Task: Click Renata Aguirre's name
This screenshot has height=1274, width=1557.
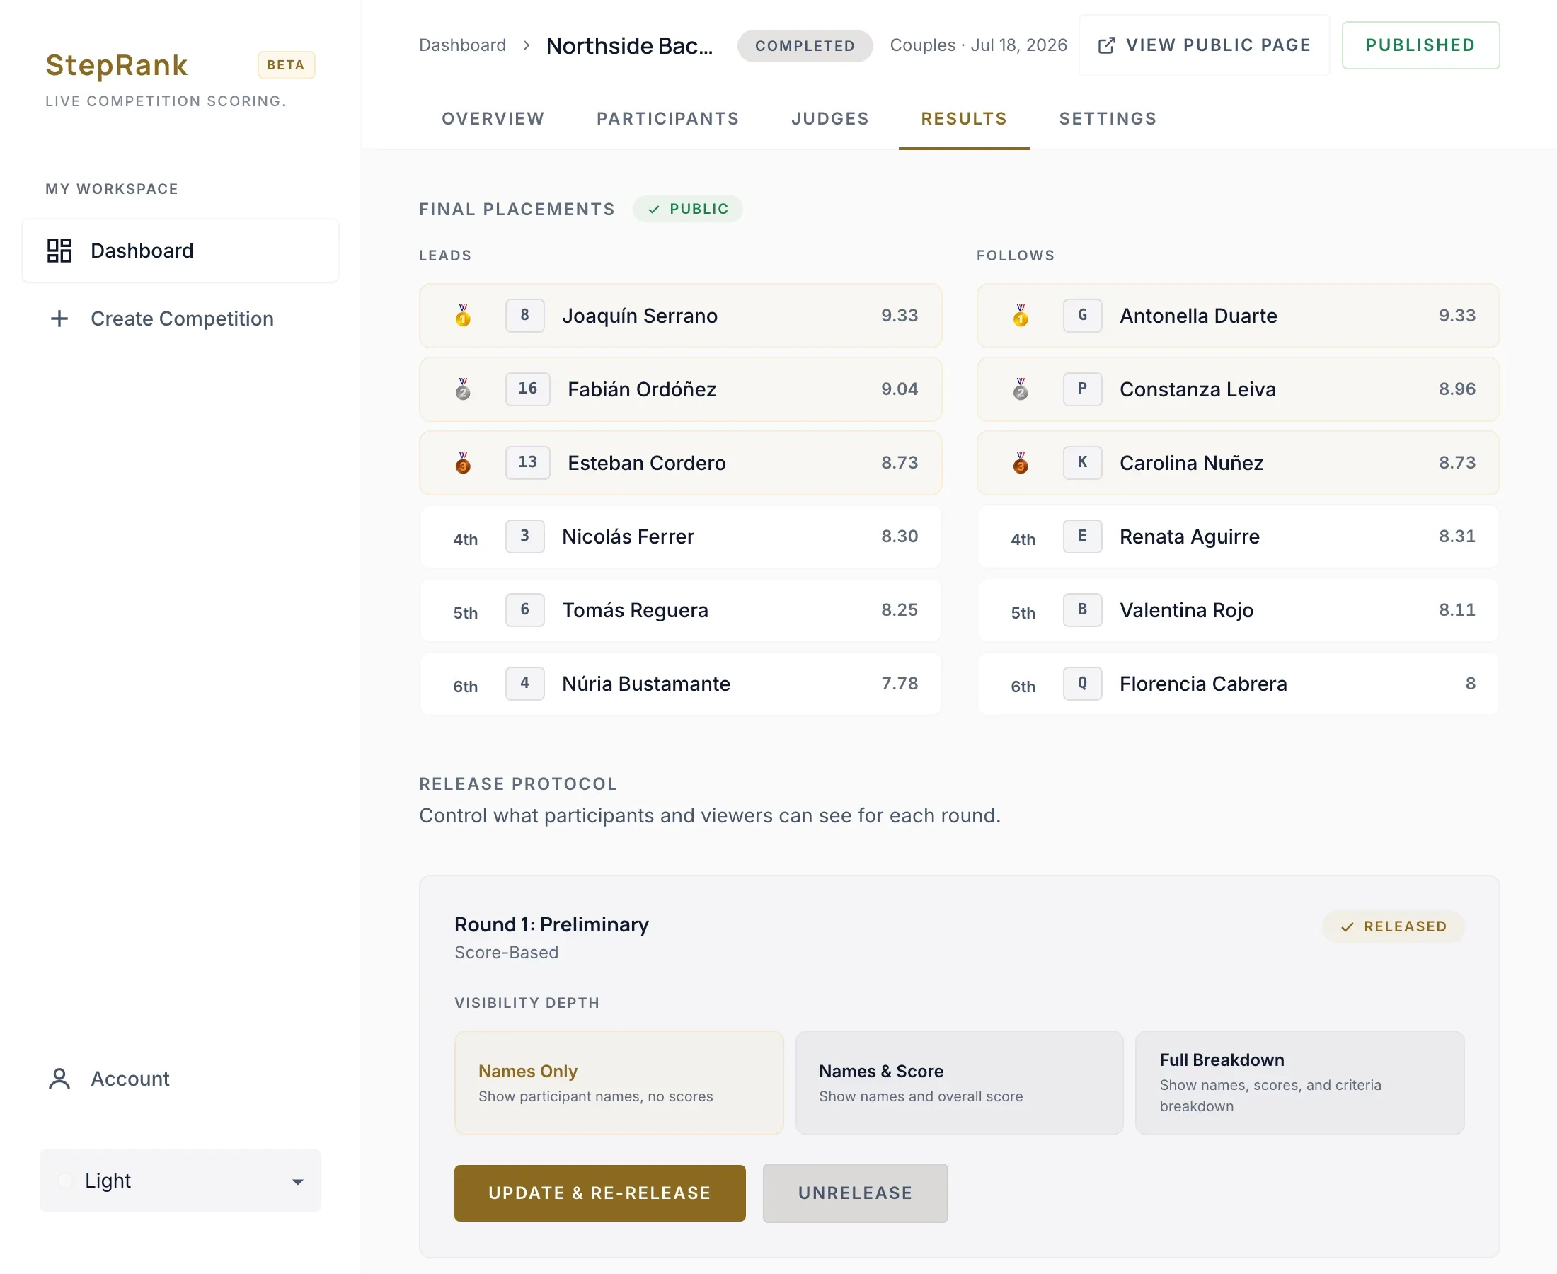Action: pos(1190,536)
